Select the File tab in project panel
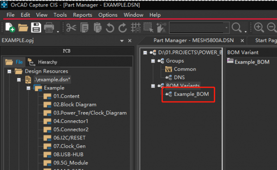 point(14,62)
